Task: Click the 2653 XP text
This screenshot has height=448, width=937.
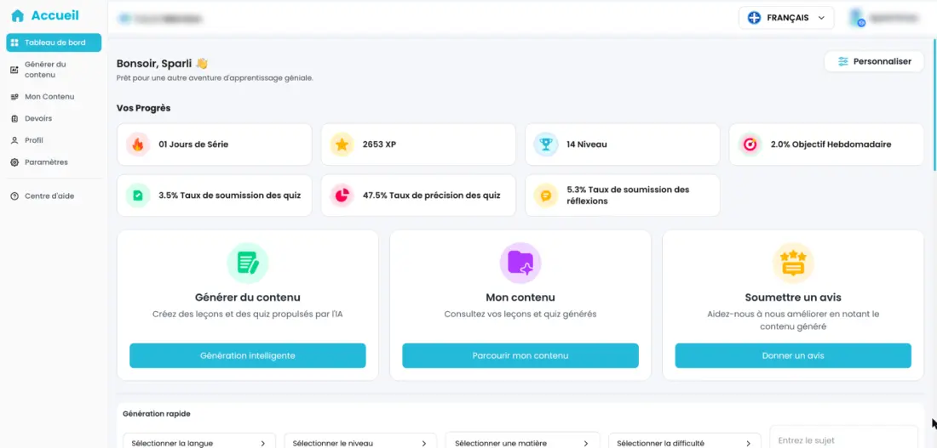Action: tap(379, 145)
